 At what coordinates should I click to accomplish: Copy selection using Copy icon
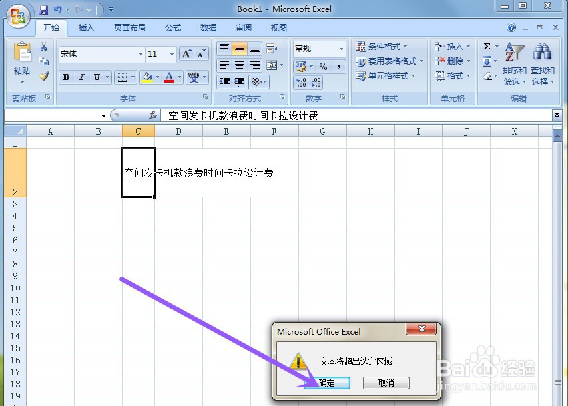[44, 61]
